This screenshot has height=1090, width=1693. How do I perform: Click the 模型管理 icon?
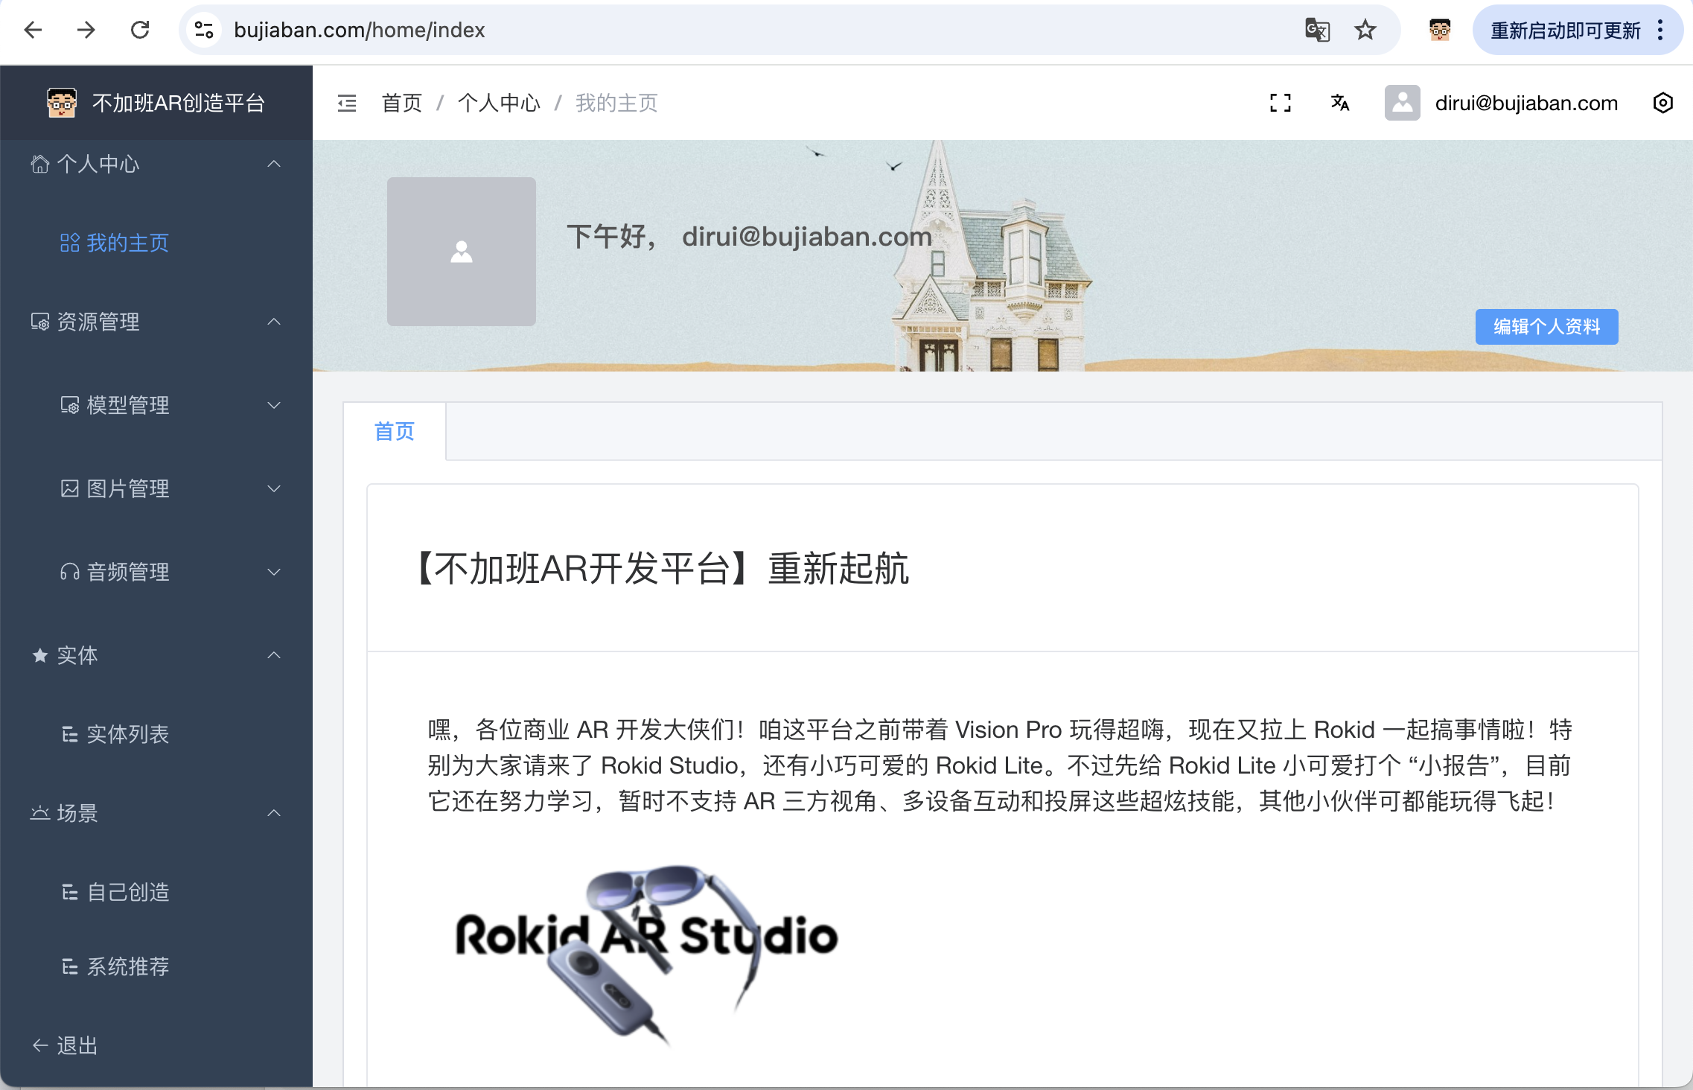click(x=70, y=405)
